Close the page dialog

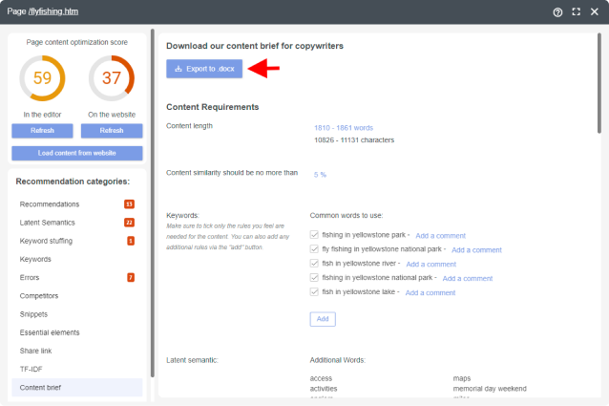point(594,11)
